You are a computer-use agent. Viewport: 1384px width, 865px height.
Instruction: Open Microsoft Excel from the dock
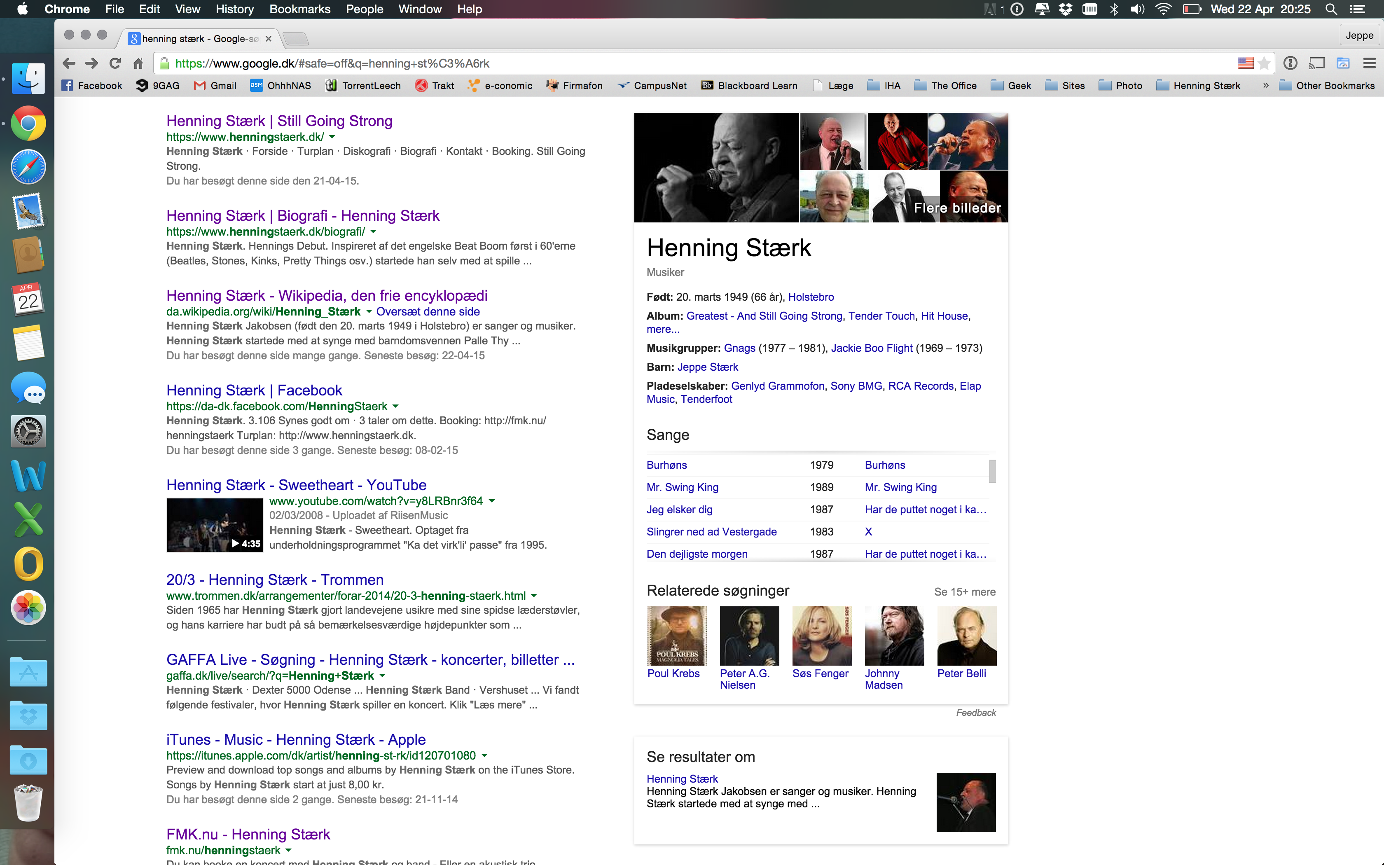(28, 519)
